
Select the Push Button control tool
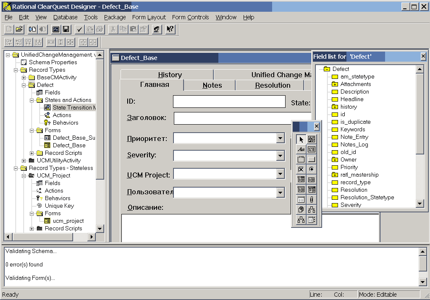[312, 159]
